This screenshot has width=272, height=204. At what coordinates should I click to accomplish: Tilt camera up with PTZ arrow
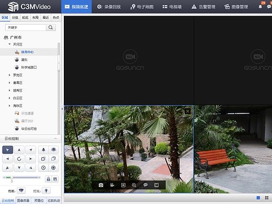[19, 150]
